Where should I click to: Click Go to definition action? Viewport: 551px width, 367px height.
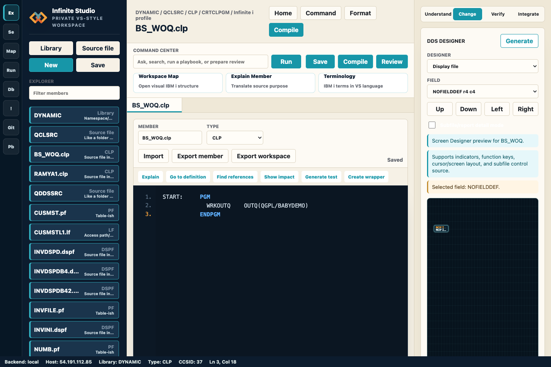click(188, 177)
